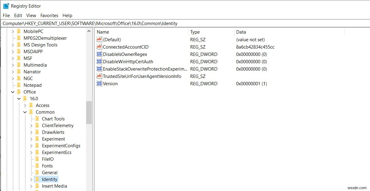Expand the MSF tree node
The width and height of the screenshot is (370, 191).
(13, 58)
